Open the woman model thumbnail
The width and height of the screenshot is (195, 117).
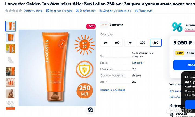tap(11, 94)
